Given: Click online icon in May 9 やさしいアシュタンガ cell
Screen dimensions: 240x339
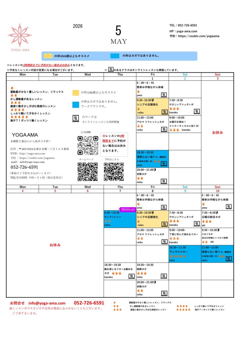Looking at the screenshot, I should [x=196, y=223].
